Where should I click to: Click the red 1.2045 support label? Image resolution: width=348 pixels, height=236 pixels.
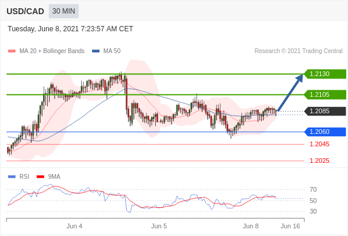coord(319,144)
